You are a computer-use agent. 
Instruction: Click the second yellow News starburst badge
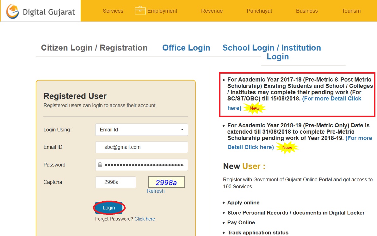click(x=287, y=147)
